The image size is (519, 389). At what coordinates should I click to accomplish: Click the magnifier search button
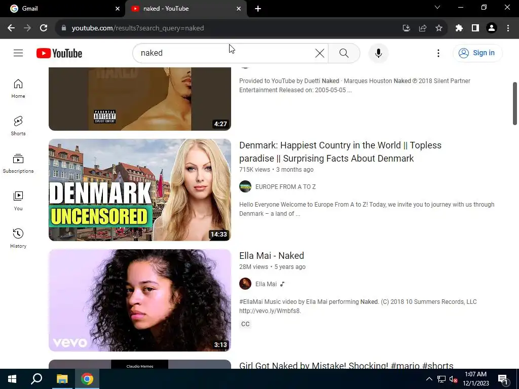click(x=344, y=53)
